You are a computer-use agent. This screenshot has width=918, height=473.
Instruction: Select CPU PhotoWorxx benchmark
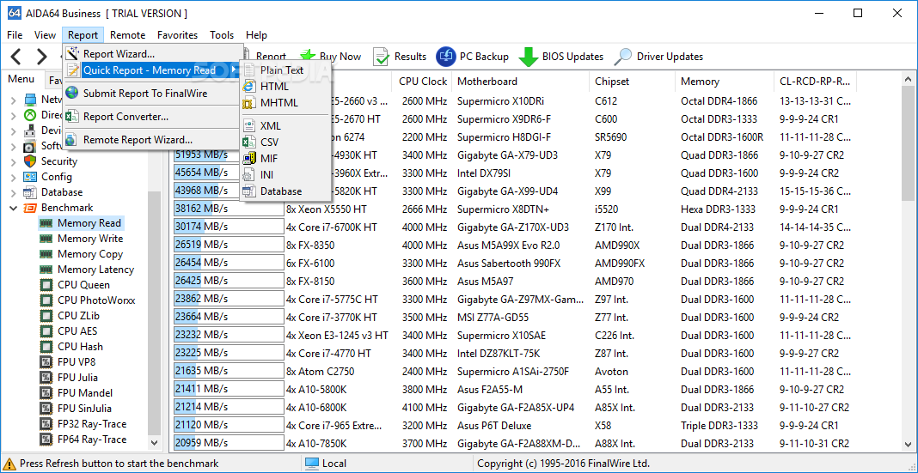click(96, 300)
